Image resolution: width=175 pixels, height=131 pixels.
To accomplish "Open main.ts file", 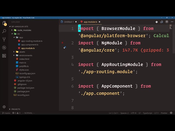I will pos(23,62).
